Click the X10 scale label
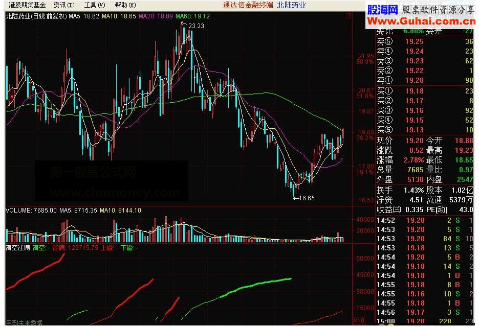The image size is (479, 327). (x=359, y=320)
